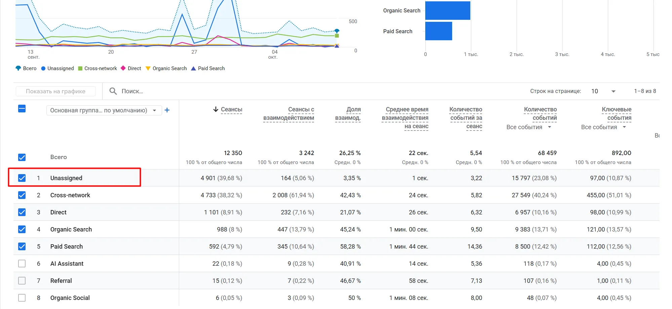Click the Organic Search legend triangle icon

pos(148,68)
